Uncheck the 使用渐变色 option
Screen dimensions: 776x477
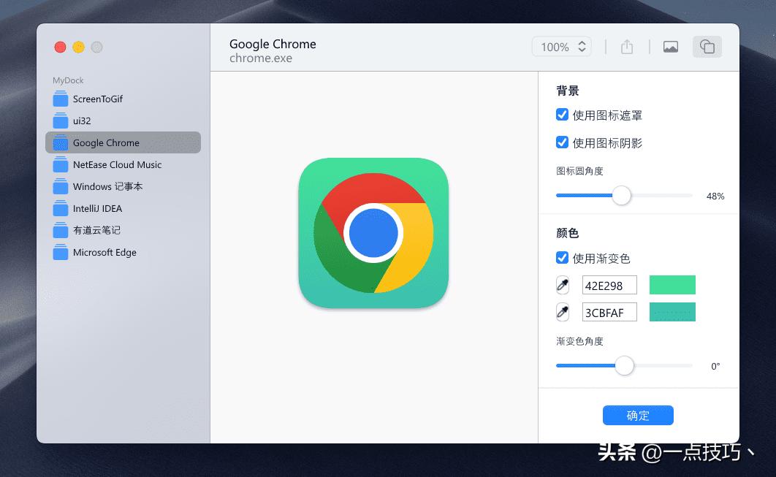562,258
